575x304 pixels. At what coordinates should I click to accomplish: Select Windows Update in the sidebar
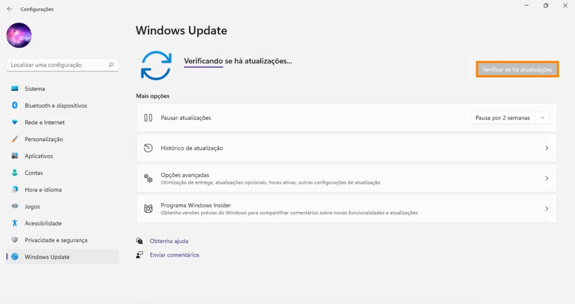(62, 257)
